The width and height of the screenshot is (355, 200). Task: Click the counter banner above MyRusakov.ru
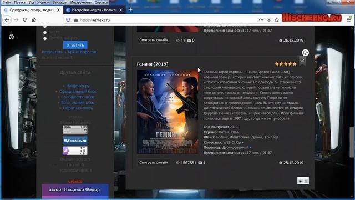[75, 129]
